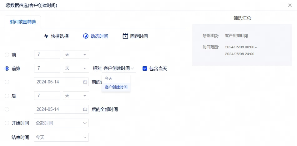Switch to the 时间范围筛选 tab
Image resolution: width=297 pixels, height=146 pixels.
pos(23,22)
